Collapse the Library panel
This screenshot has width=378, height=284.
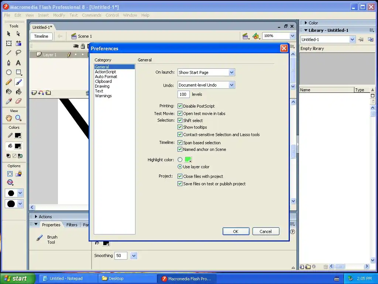point(306,30)
